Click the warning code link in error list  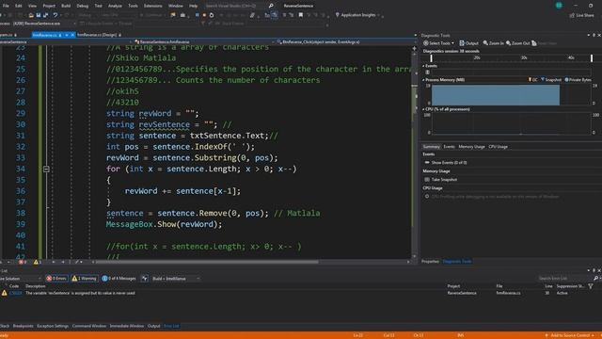(16, 293)
